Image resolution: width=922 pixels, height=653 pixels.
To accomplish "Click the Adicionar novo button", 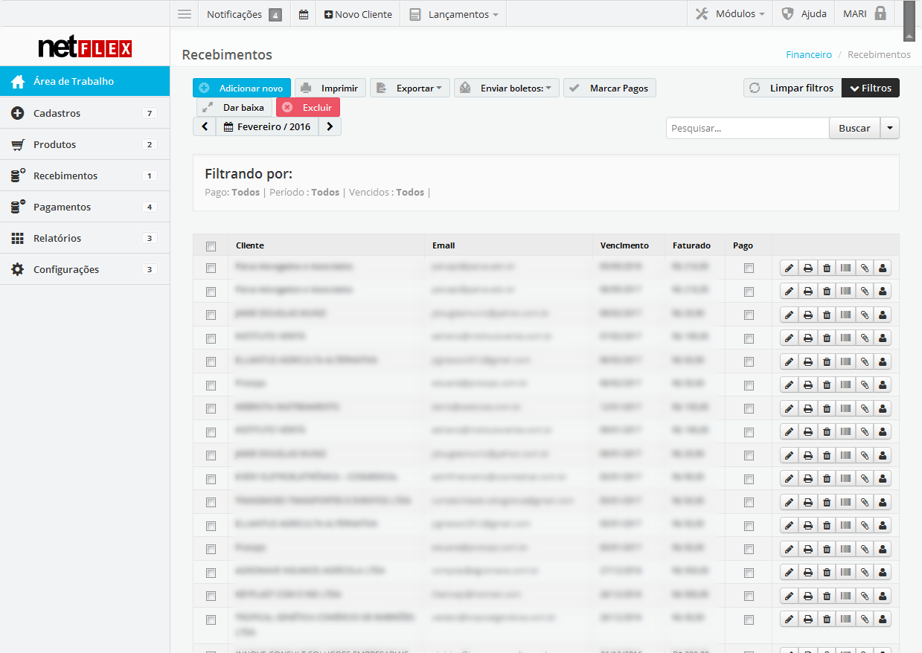I will coord(242,88).
